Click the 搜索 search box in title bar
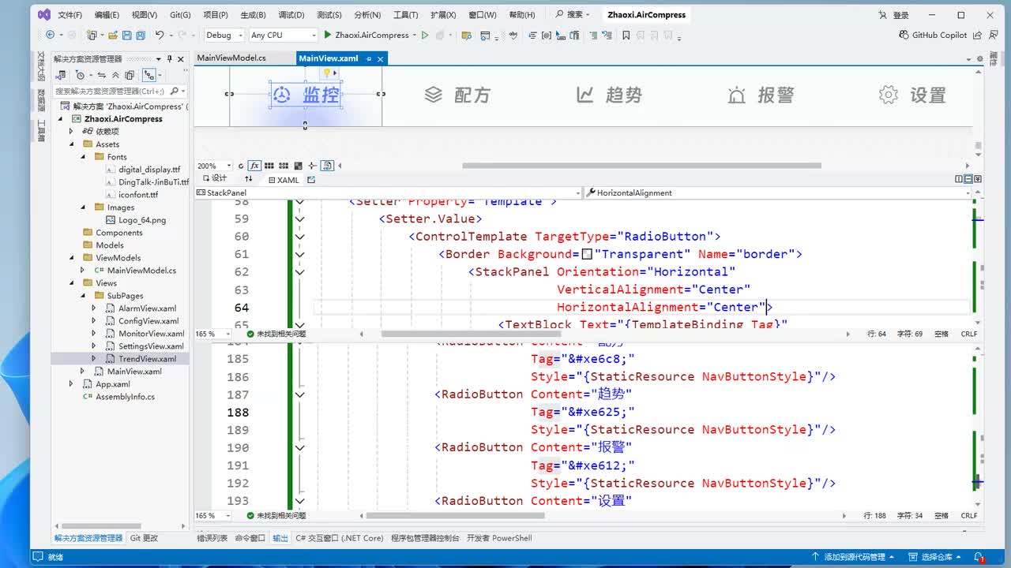1011x568 pixels. pos(574,15)
